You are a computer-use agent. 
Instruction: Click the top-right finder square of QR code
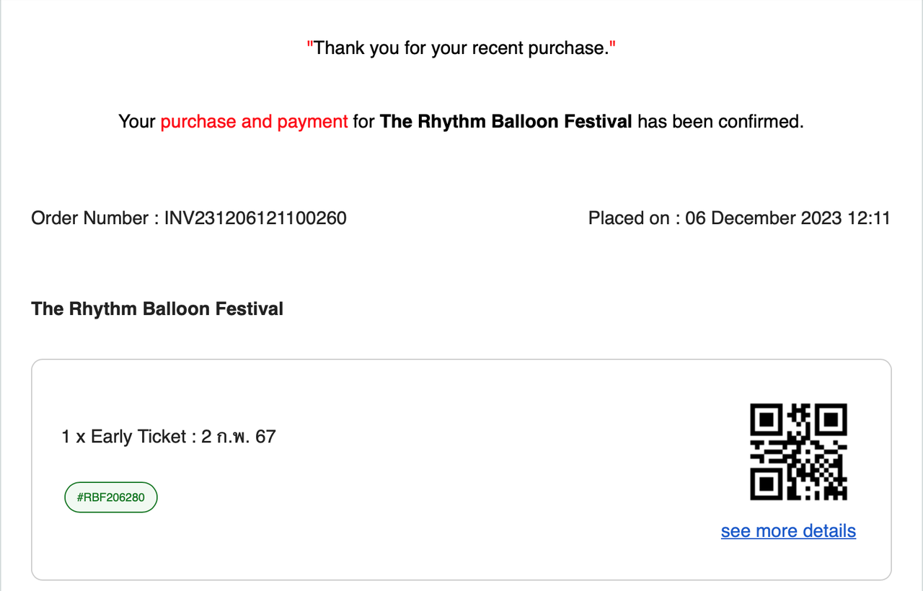tap(831, 420)
